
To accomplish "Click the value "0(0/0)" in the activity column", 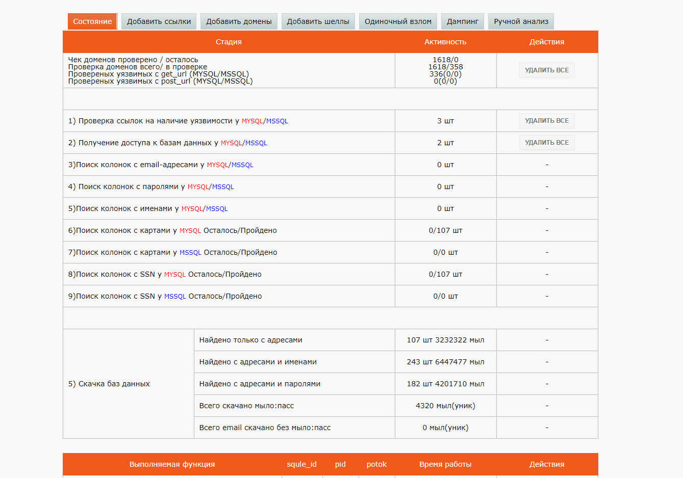I will 445,81.
